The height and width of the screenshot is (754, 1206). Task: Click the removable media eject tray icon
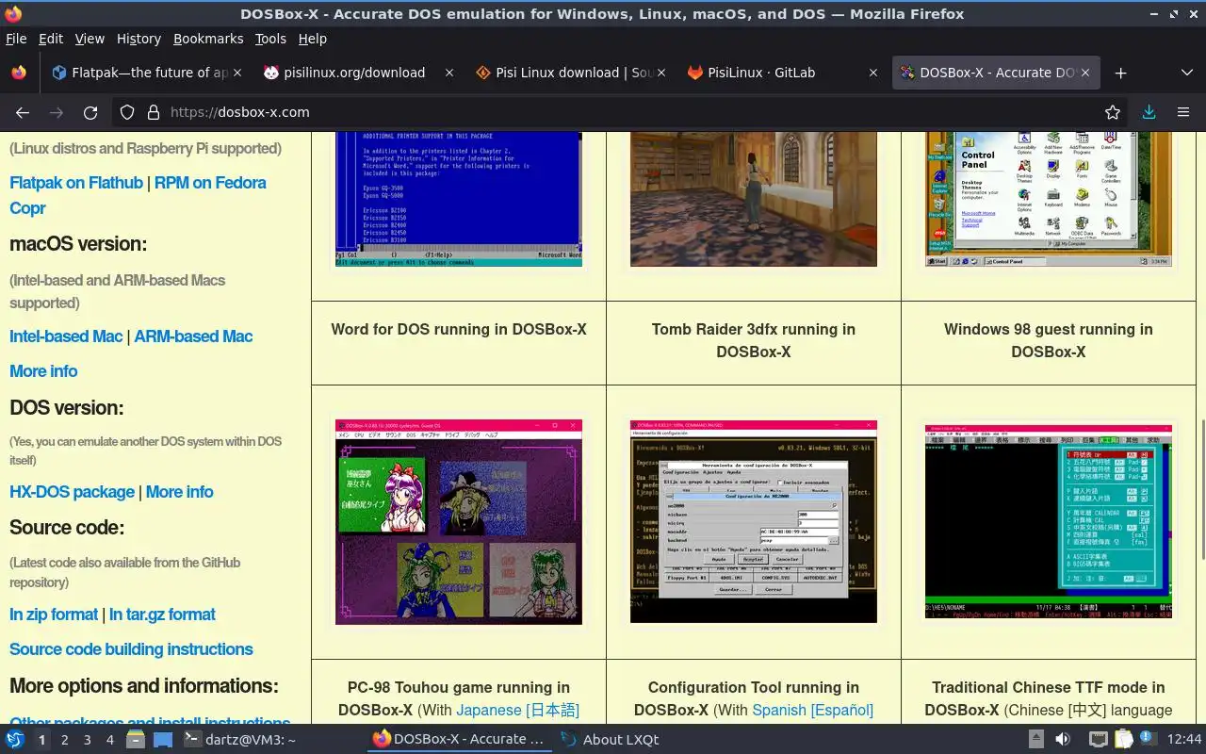pyautogui.click(x=1035, y=740)
